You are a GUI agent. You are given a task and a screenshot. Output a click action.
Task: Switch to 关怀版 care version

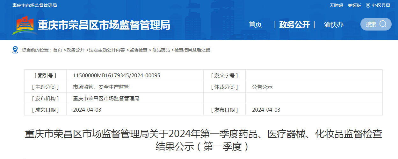pyautogui.click(x=354, y=5)
